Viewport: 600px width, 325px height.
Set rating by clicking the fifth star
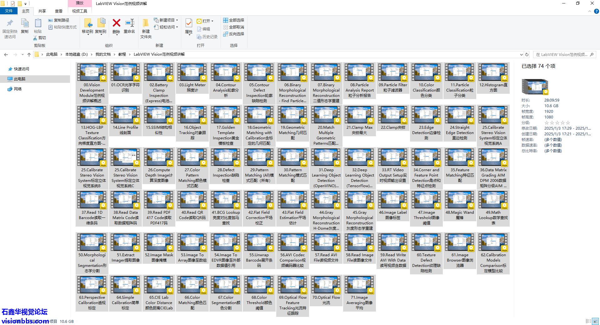568,123
